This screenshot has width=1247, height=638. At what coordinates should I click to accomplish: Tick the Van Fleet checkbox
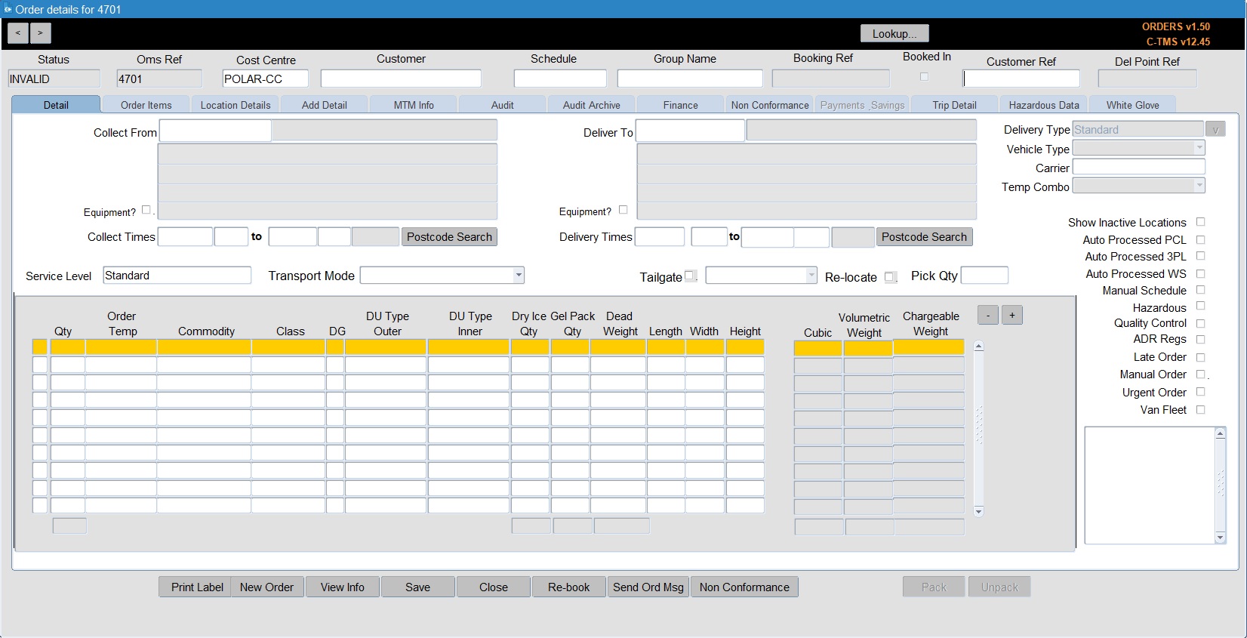pos(1200,410)
